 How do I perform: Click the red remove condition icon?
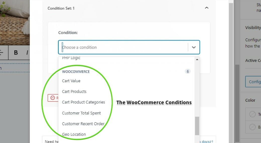point(53,98)
